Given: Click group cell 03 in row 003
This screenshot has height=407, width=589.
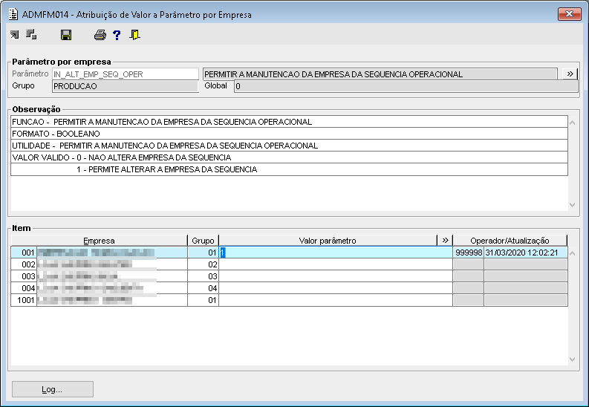Looking at the screenshot, I should 204,276.
